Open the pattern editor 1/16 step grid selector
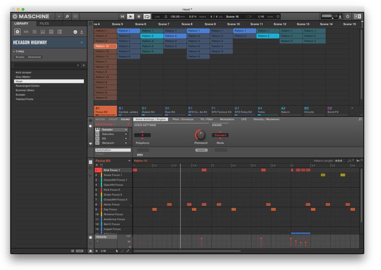Image resolution: width=381 pixels, height=270 pixels. tap(103, 251)
